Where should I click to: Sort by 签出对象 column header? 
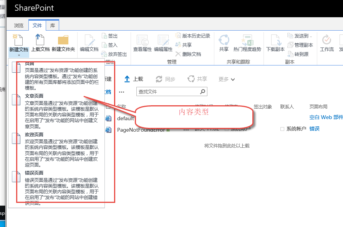click(262, 107)
